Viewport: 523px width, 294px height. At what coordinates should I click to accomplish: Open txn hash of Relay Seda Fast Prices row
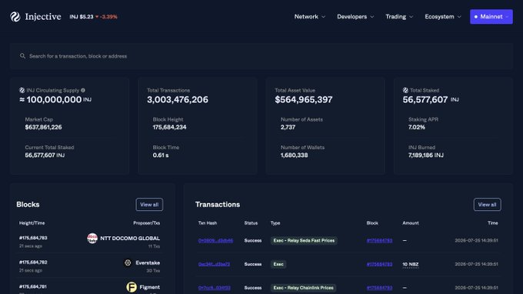[215, 241]
